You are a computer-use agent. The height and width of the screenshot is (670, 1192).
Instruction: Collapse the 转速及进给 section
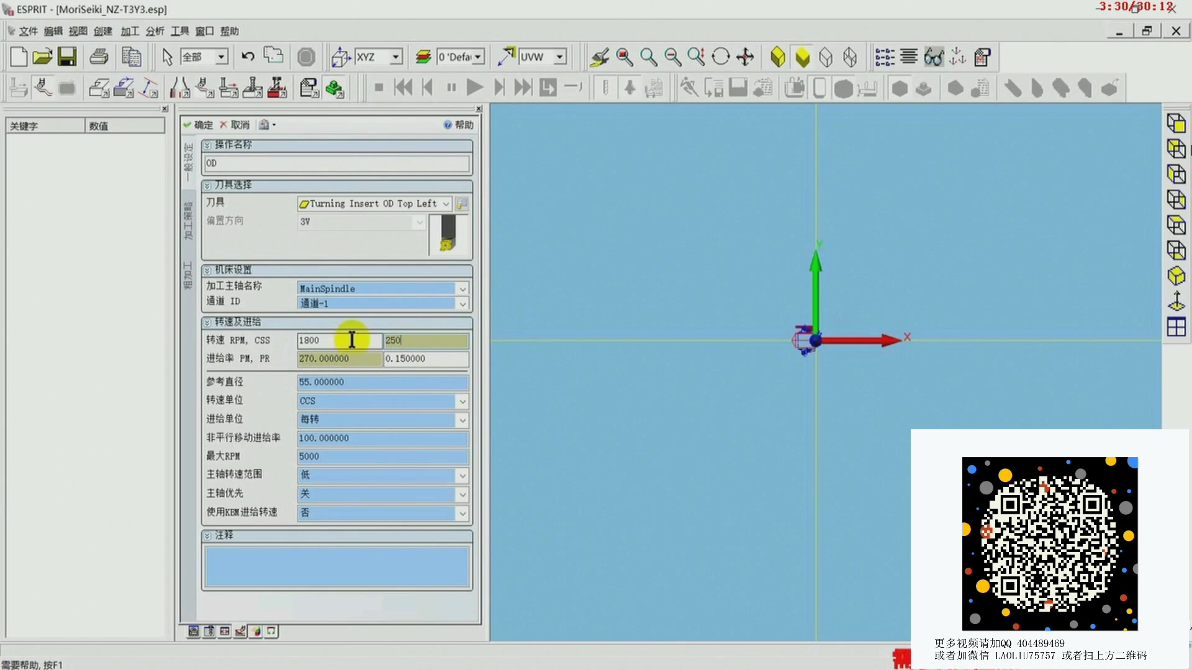(x=207, y=323)
